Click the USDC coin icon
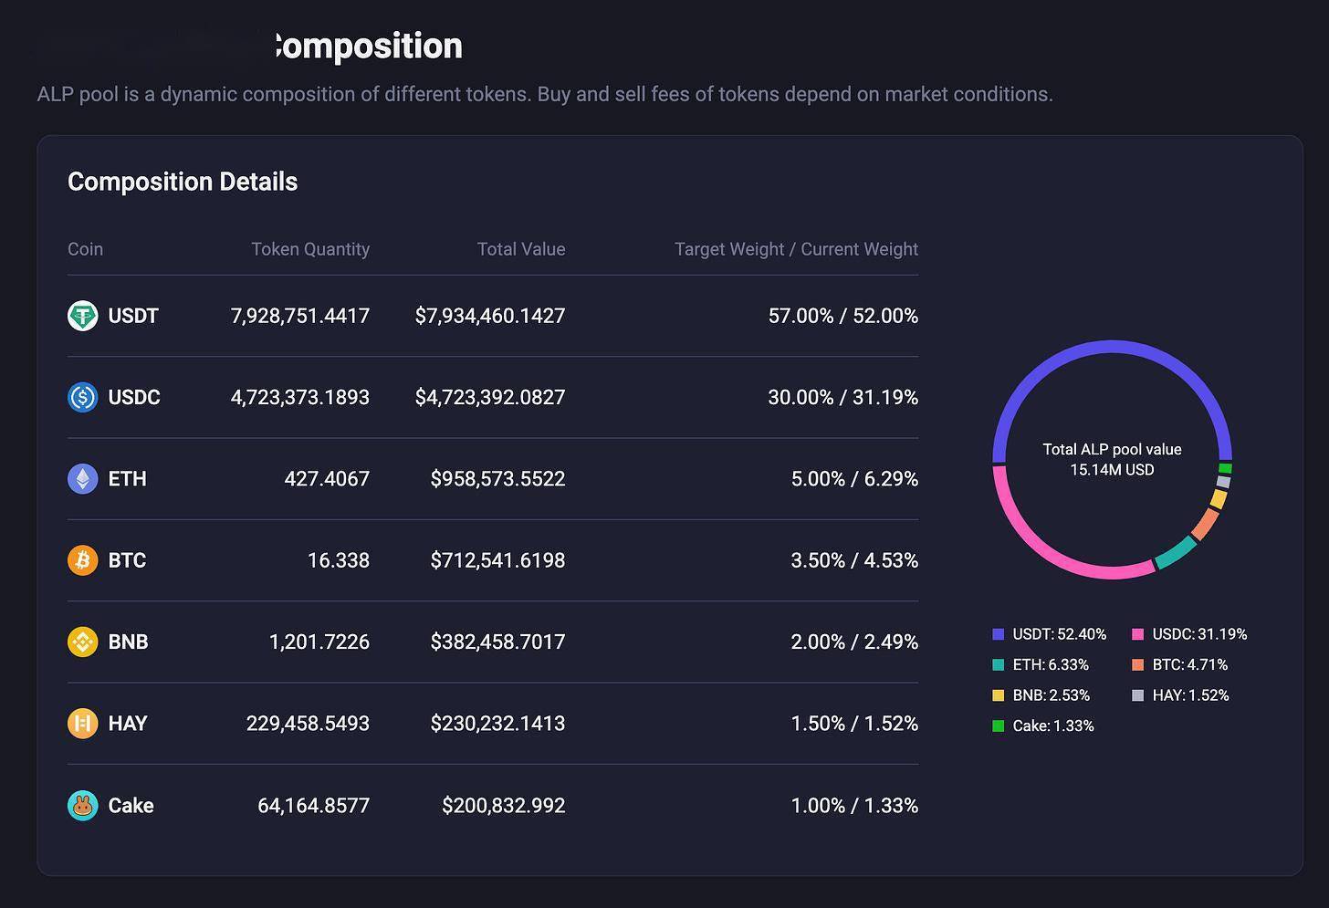 click(83, 397)
